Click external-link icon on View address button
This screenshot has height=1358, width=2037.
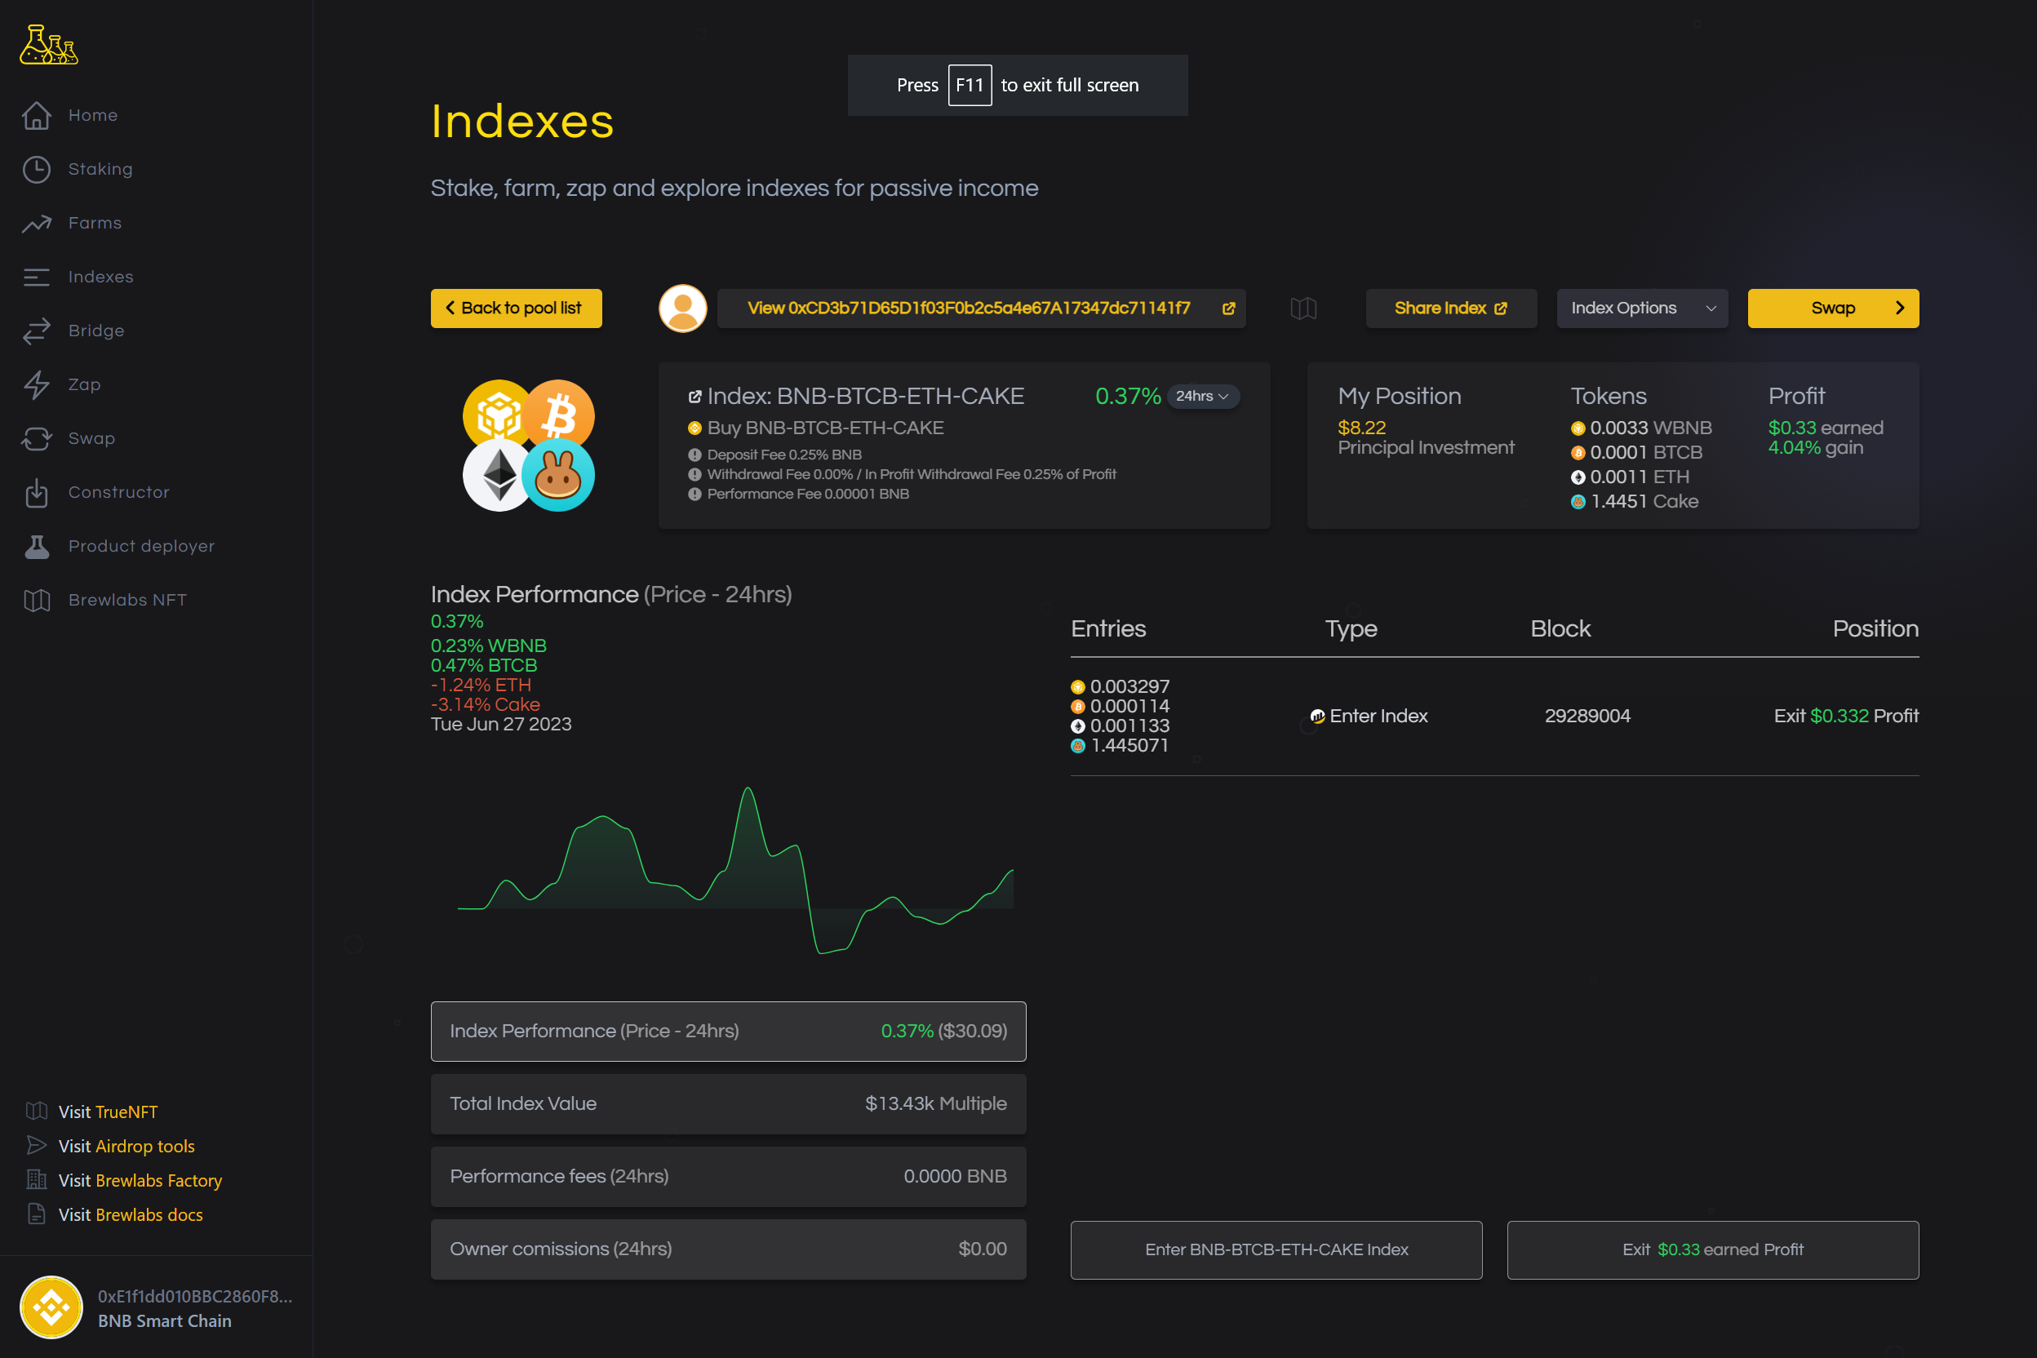1228,308
